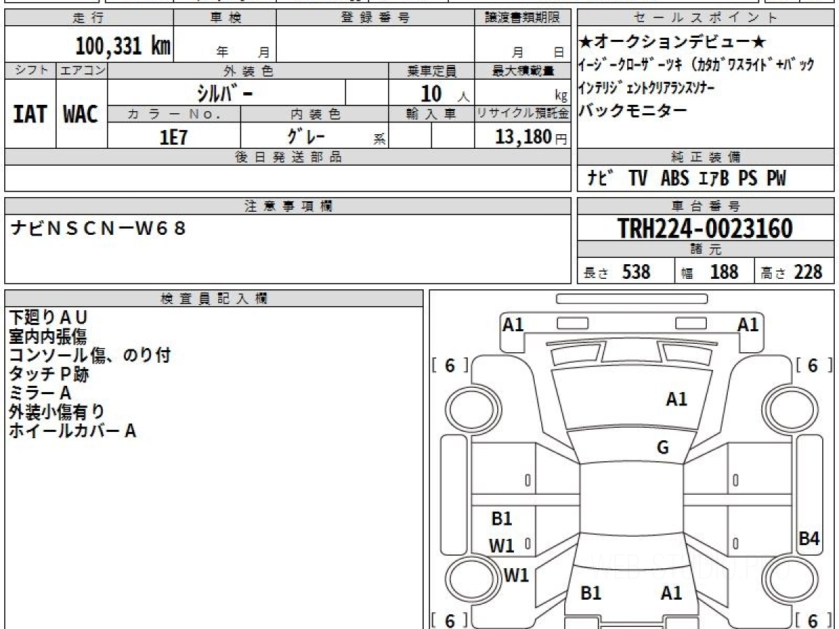Click the length value 538

tap(636, 272)
